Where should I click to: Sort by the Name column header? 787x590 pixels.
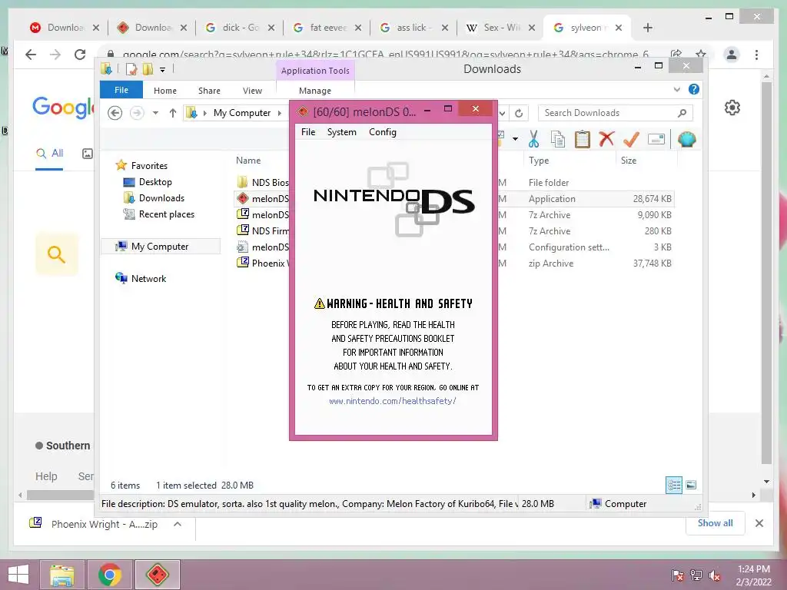(248, 161)
